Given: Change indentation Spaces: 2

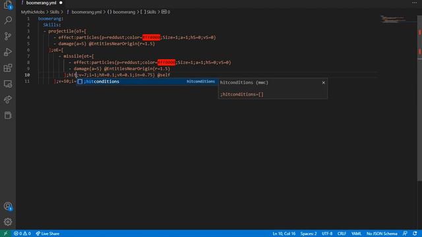Looking at the screenshot, I should point(309,234).
